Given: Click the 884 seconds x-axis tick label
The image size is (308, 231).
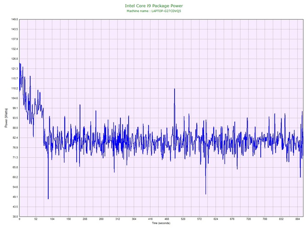Looking at the screenshot, I should pos(297,219).
